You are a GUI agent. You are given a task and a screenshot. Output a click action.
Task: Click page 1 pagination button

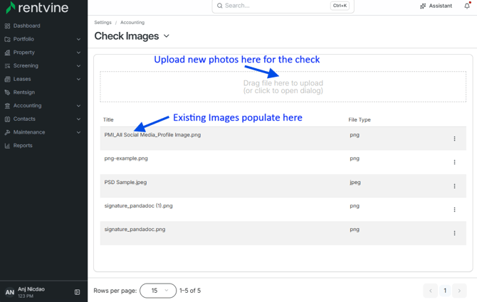point(445,291)
